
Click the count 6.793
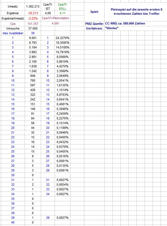coord(33,43)
